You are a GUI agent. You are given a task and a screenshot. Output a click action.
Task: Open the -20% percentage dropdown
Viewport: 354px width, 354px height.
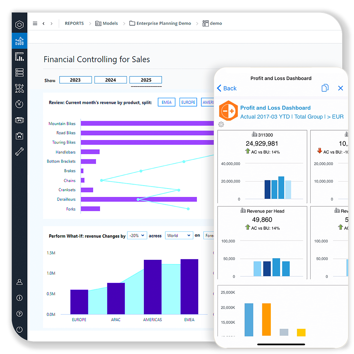[x=137, y=235]
